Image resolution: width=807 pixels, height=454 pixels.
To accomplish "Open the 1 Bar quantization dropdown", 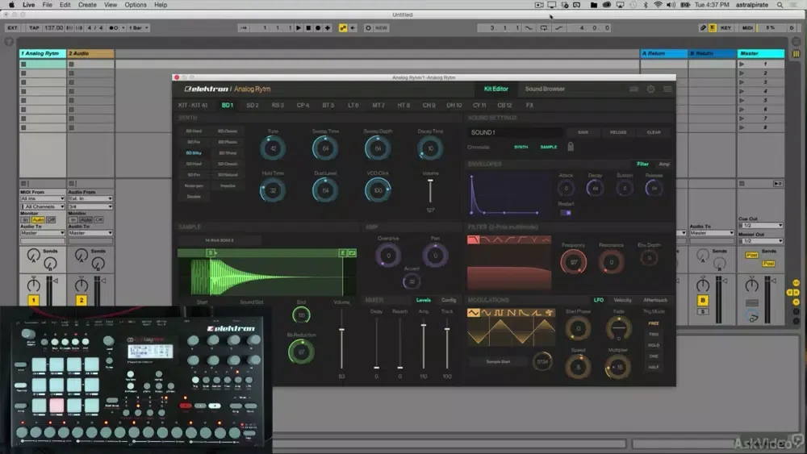I will click(x=138, y=27).
